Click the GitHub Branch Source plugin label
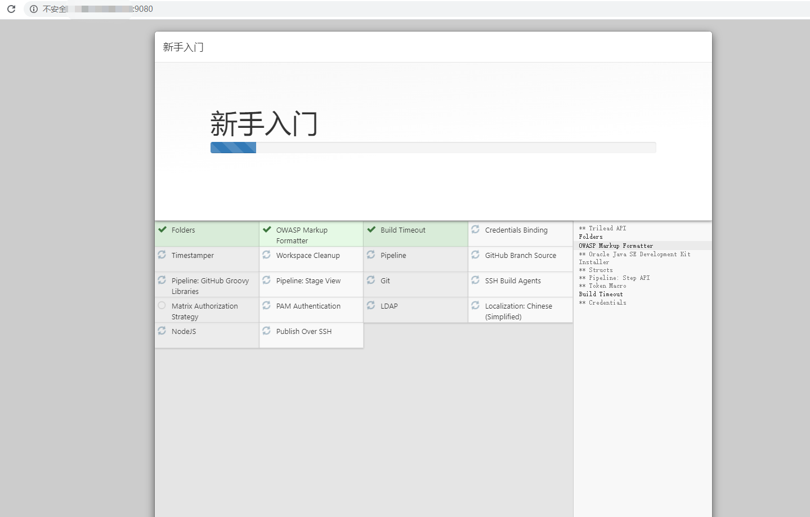Screen dimensions: 810x517 coord(521,256)
